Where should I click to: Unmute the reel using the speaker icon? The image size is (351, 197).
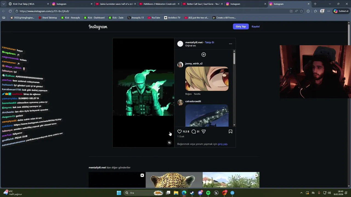pyautogui.click(x=169, y=143)
